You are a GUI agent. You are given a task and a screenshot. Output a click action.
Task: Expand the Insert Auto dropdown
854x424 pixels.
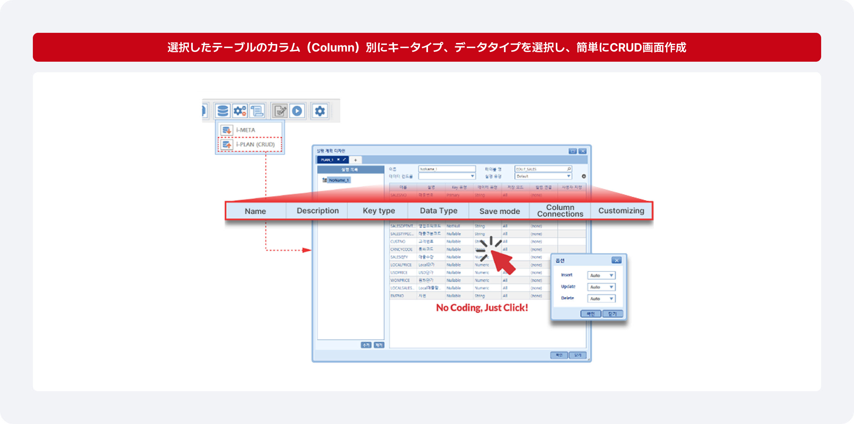pyautogui.click(x=601, y=275)
